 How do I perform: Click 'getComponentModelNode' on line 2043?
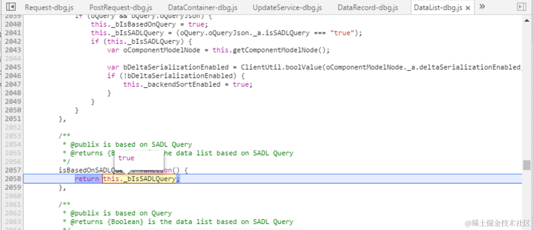(x=275, y=50)
